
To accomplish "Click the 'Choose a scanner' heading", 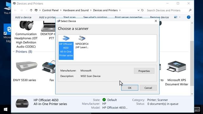I will (73, 28).
